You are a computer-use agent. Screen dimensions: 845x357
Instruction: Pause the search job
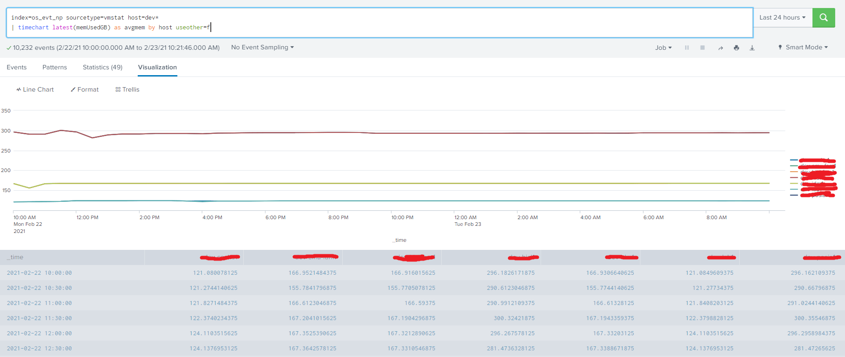[x=687, y=48]
